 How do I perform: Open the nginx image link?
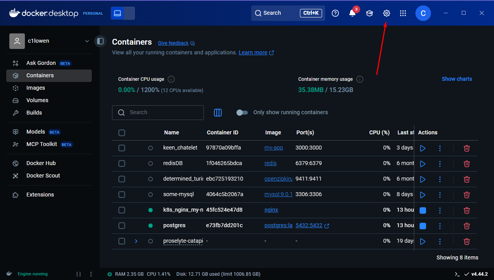[x=271, y=210]
